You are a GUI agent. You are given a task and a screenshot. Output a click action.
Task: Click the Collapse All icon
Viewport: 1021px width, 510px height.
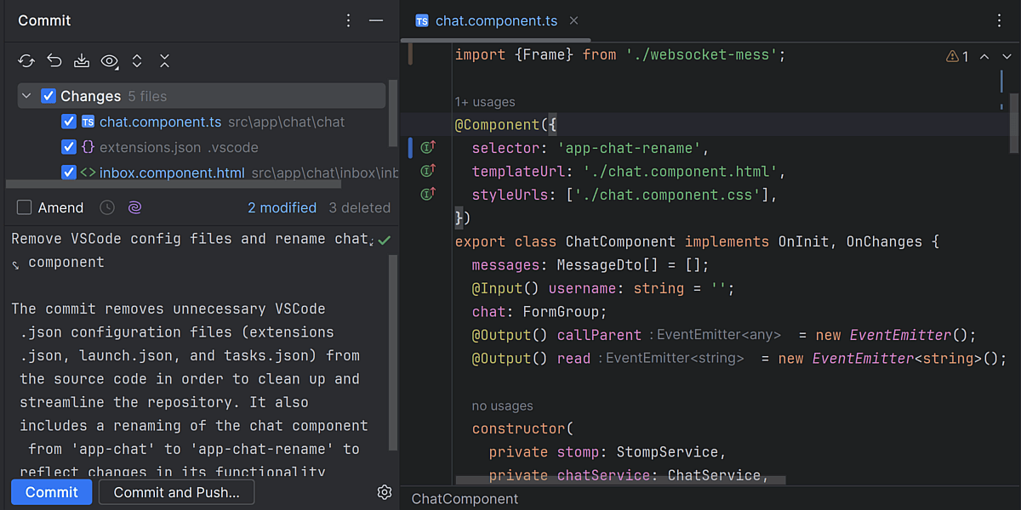coord(165,61)
